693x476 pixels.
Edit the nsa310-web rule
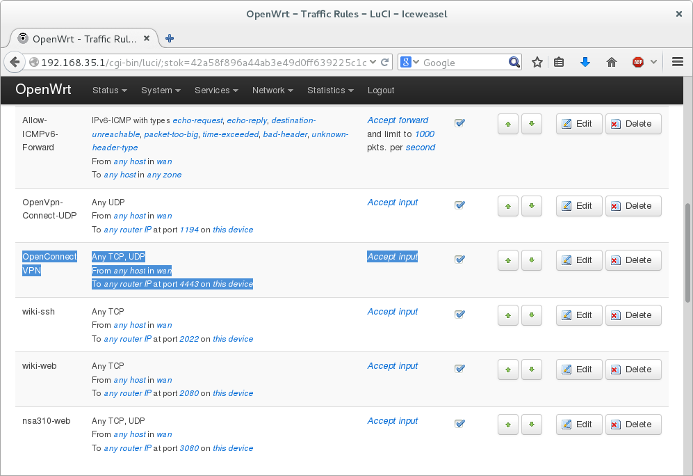click(x=579, y=425)
